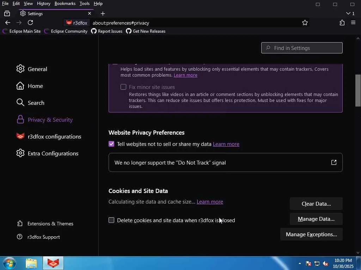Open the Edit menu

coord(16,4)
